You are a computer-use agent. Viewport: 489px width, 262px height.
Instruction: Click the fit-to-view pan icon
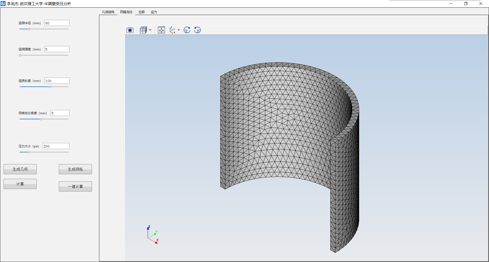tap(161, 30)
